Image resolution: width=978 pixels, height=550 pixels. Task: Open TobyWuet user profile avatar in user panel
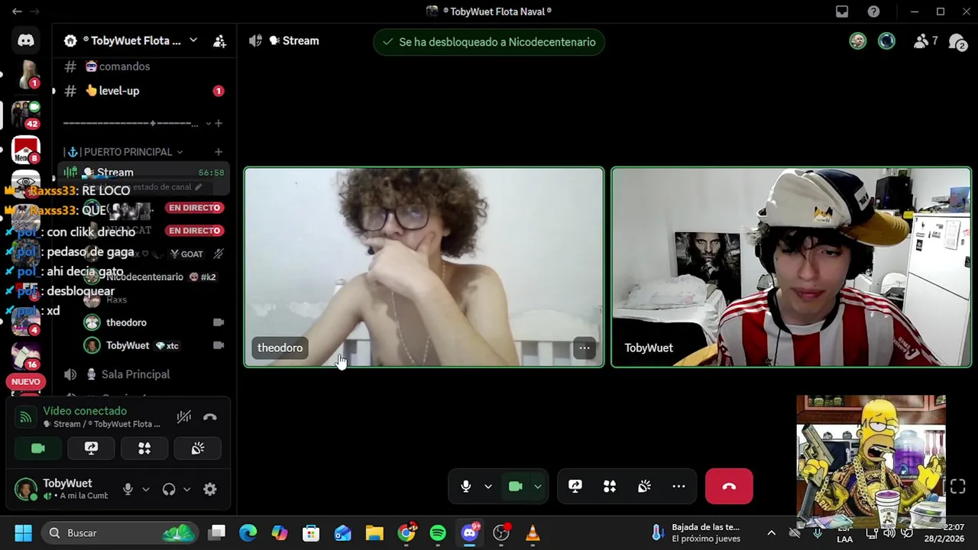pyautogui.click(x=26, y=490)
